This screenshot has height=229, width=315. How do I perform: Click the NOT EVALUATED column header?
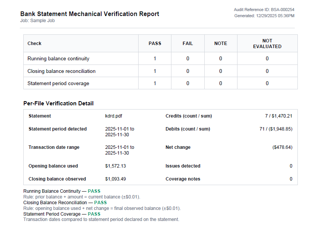(x=267, y=43)
